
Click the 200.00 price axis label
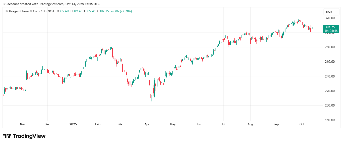330,105
